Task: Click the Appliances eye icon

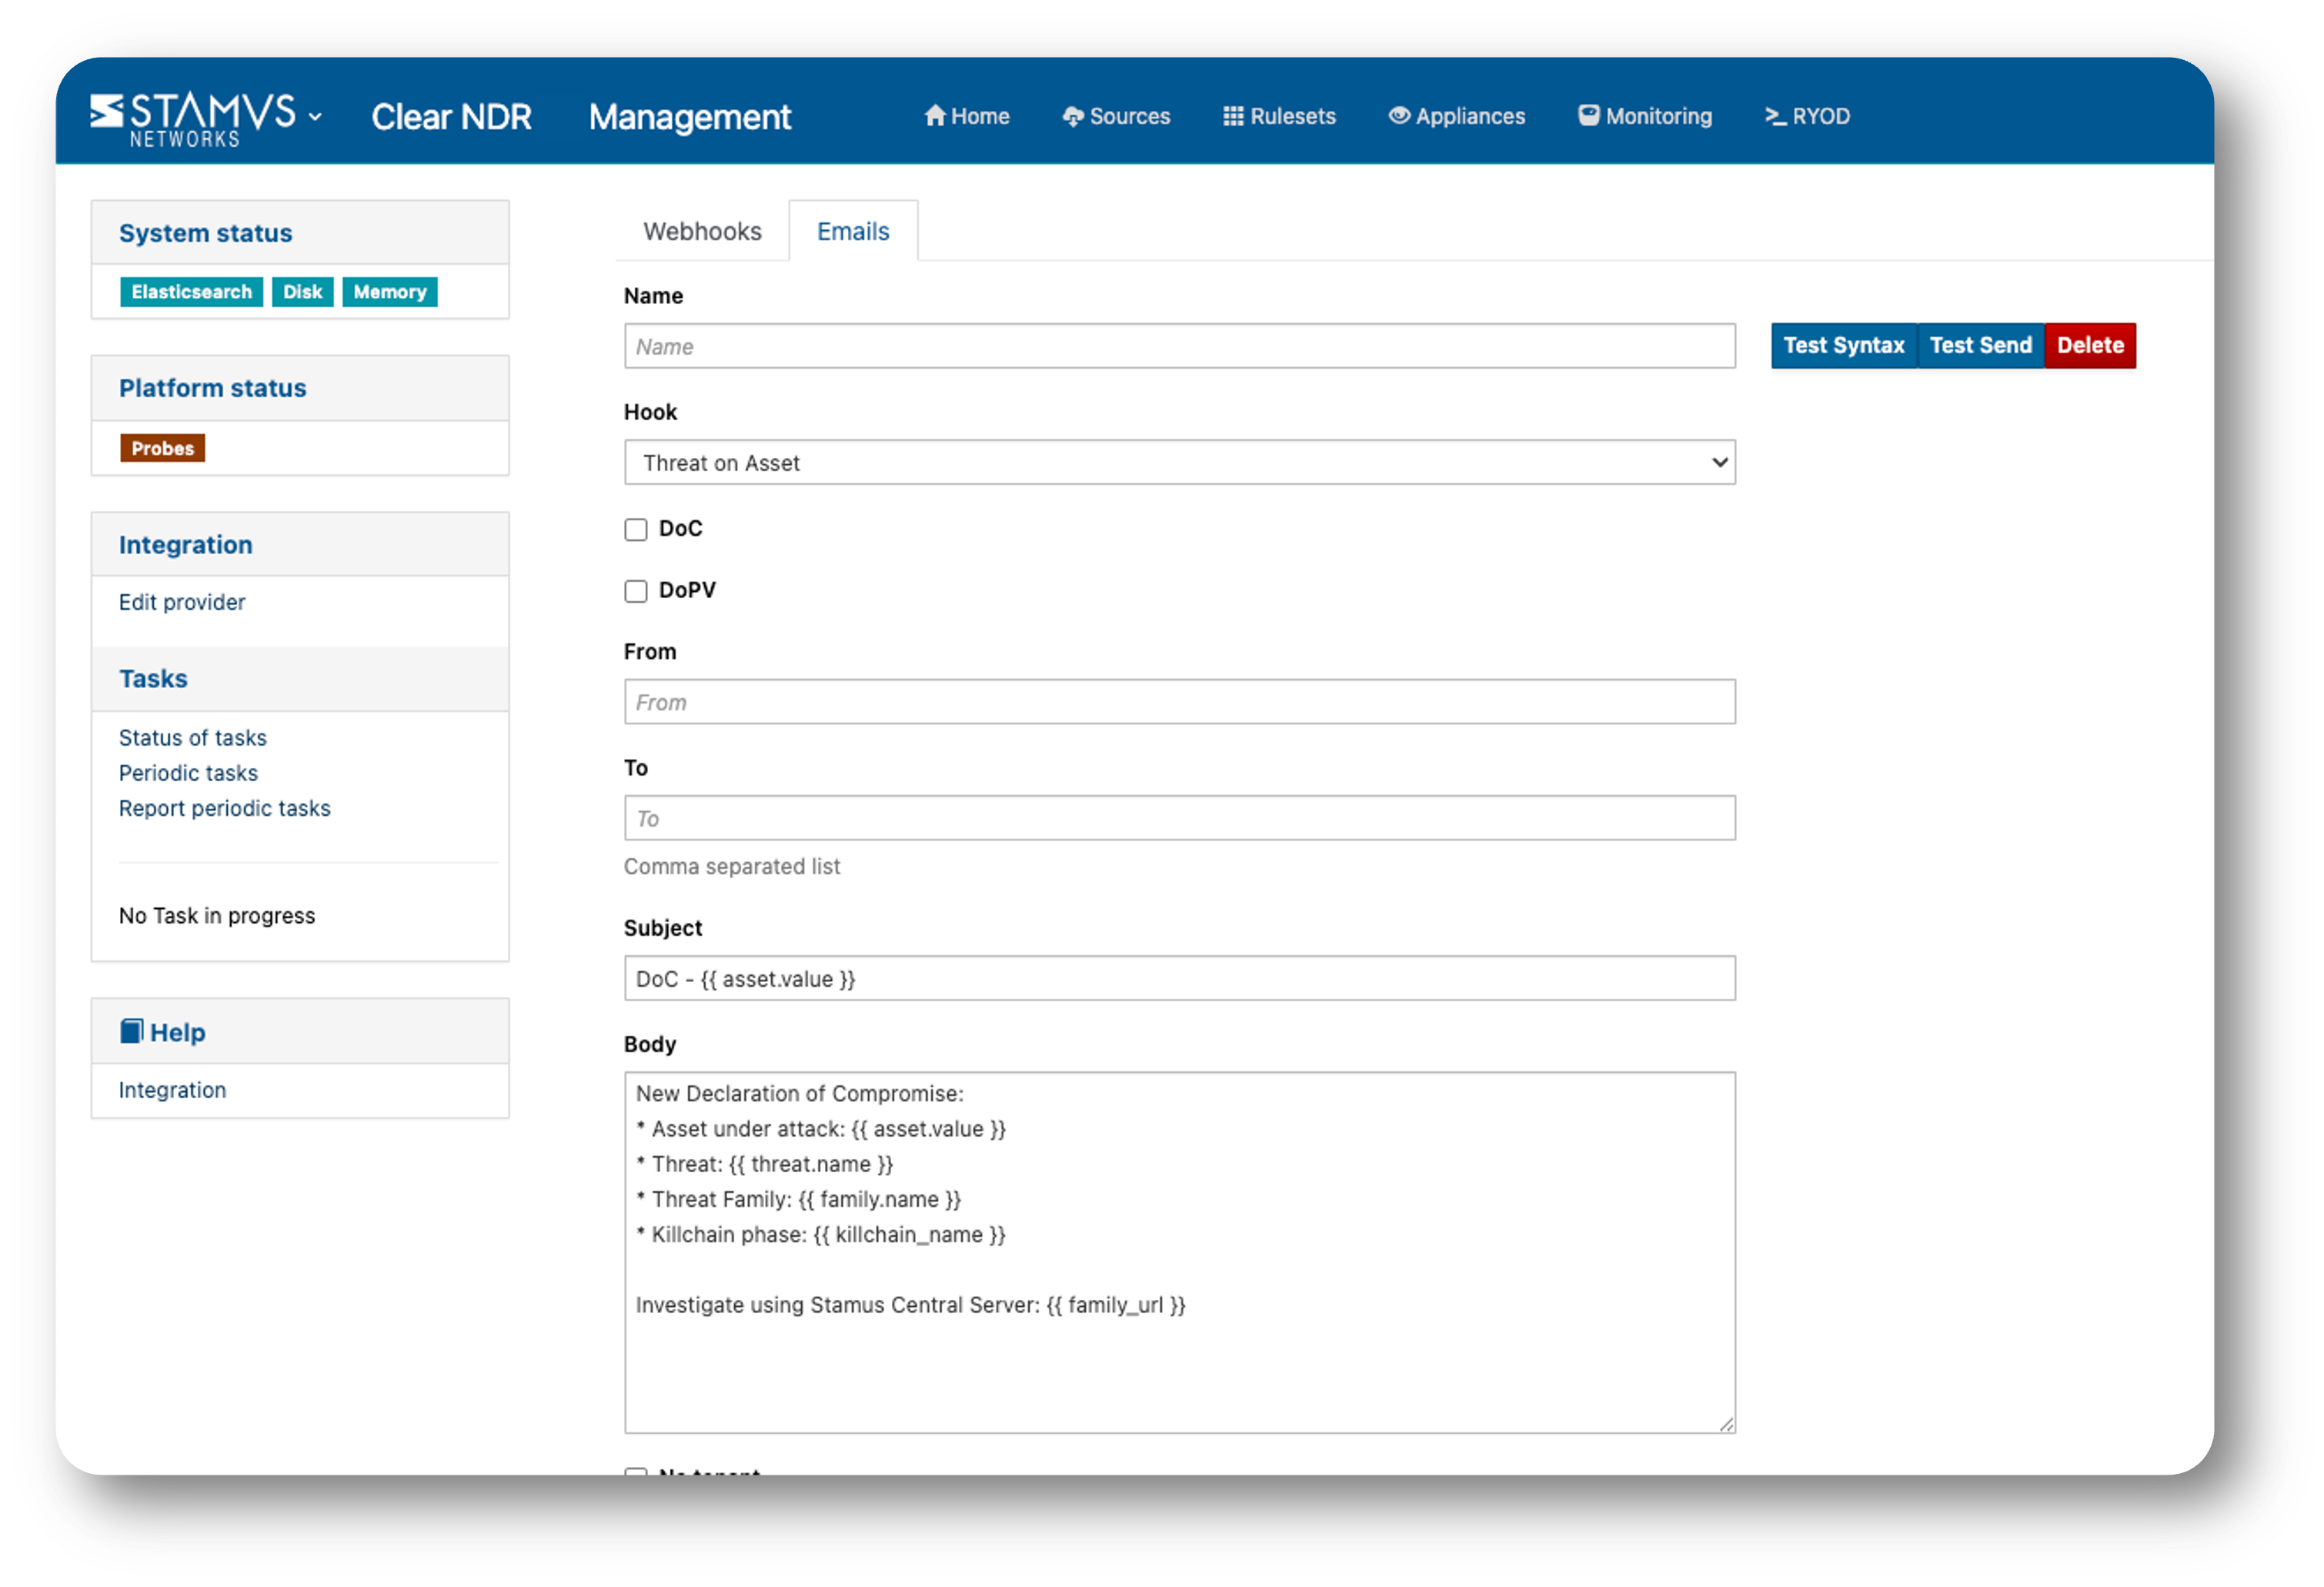Action: (x=1398, y=116)
